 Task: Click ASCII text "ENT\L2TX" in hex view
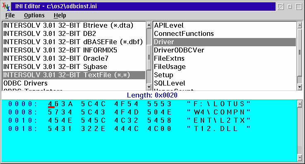[219, 121]
